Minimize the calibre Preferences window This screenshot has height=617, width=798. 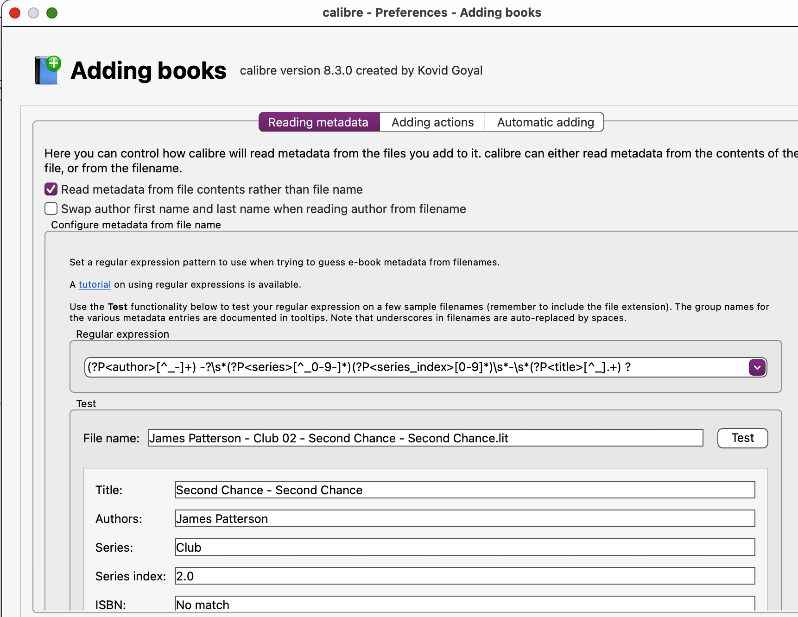click(x=33, y=13)
